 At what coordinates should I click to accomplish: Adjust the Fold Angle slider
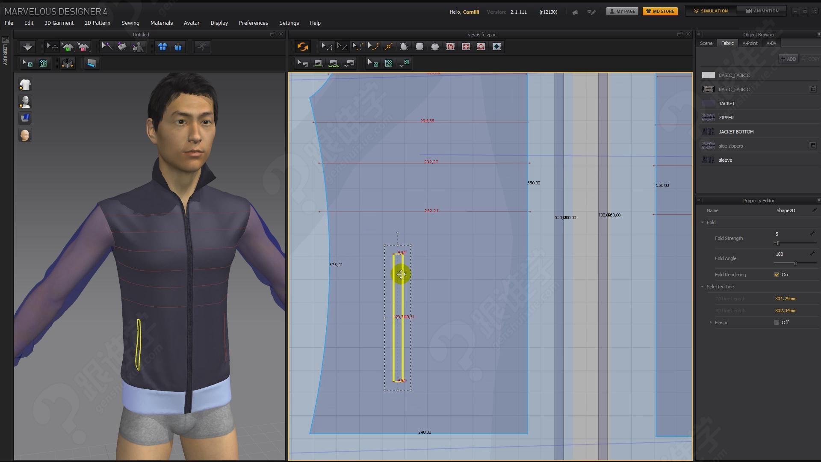pyautogui.click(x=795, y=264)
